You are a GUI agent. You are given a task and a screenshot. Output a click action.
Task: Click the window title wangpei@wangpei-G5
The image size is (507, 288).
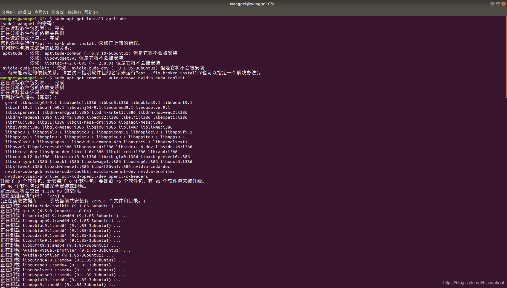(253, 4)
